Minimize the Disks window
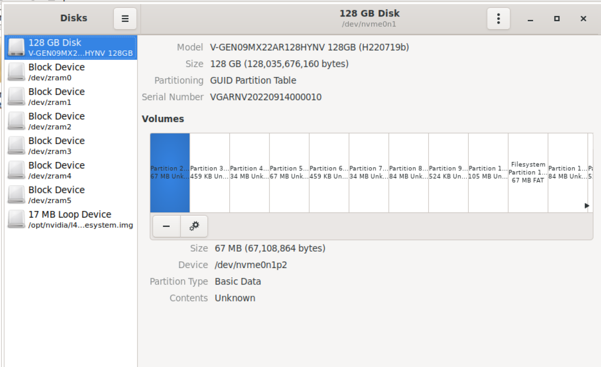This screenshot has height=367, width=601. coord(530,19)
